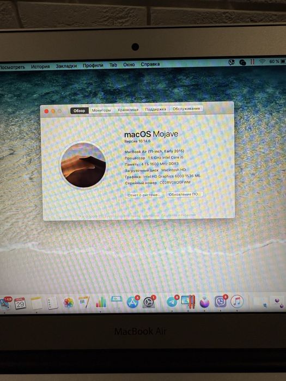
Task: Click the Отчет о системе button
Action: [144, 195]
